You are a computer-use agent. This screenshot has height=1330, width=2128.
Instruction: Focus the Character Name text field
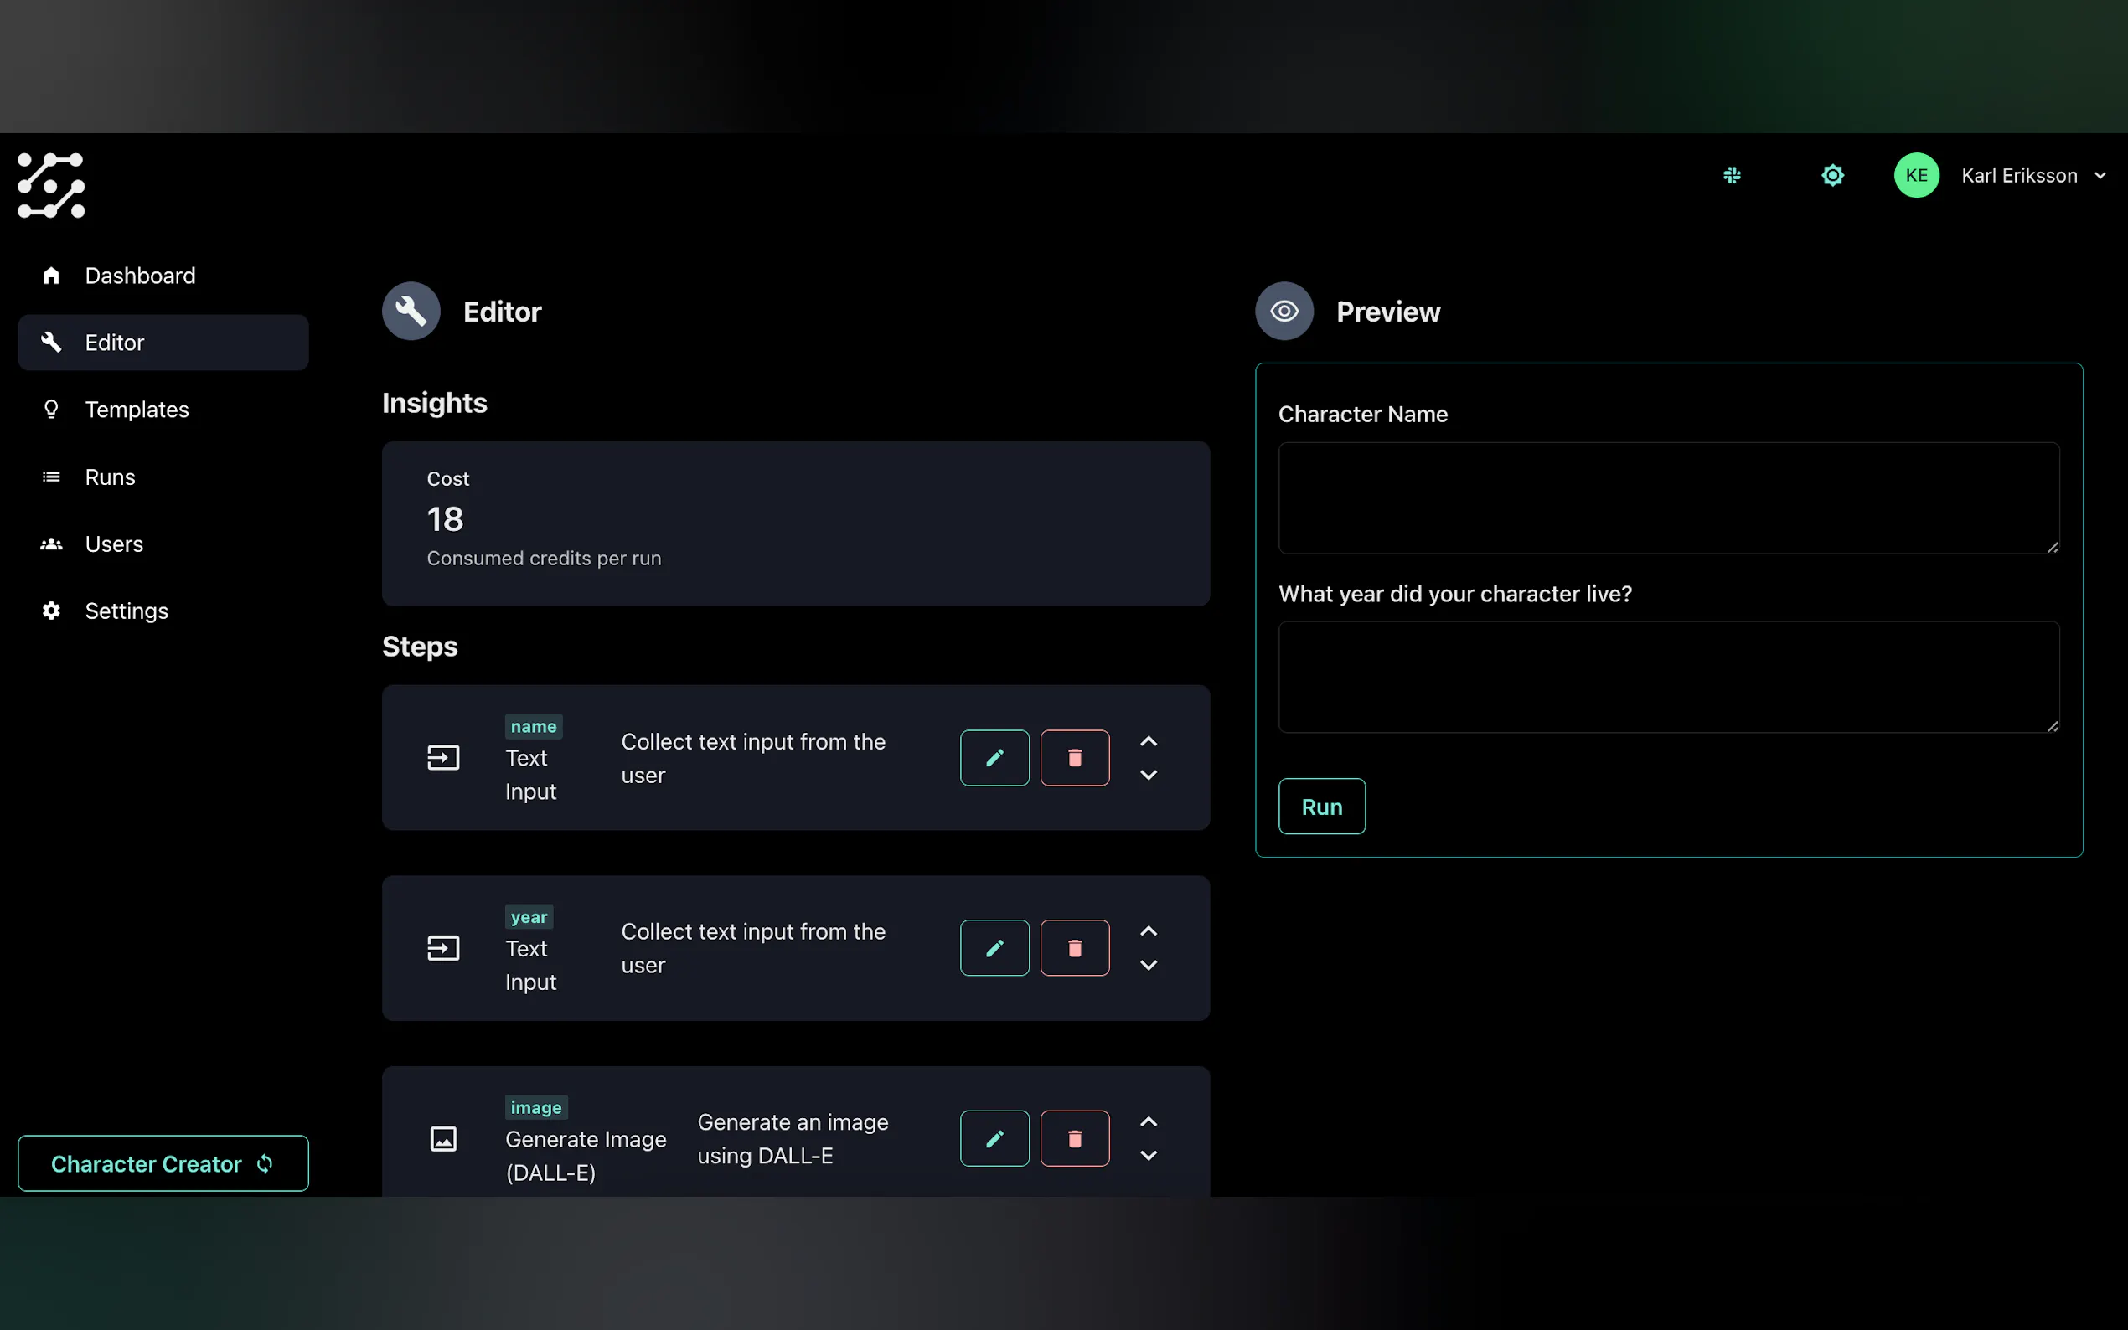tap(1668, 497)
